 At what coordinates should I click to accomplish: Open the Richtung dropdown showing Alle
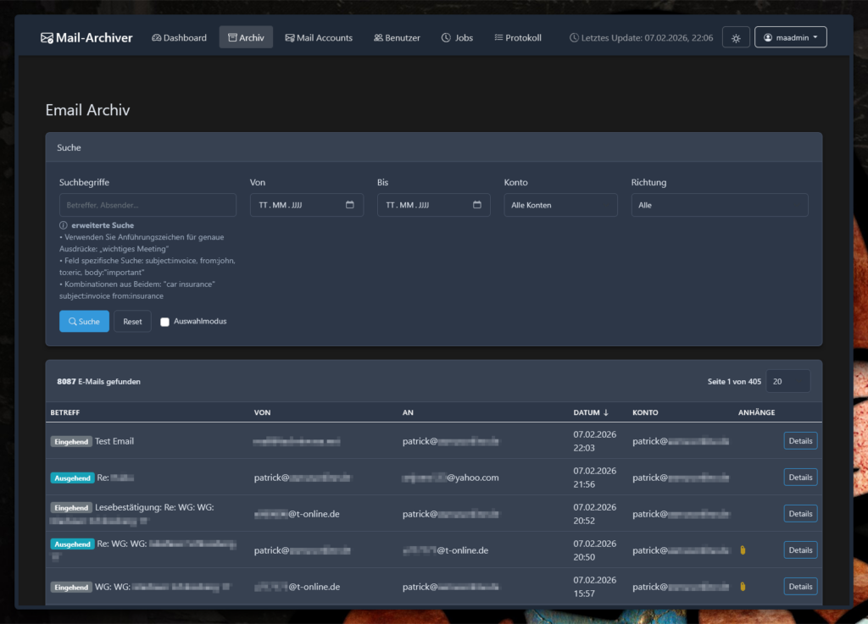coord(719,205)
